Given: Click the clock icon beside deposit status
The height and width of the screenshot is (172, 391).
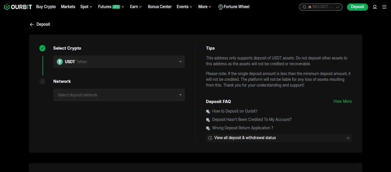Looking at the screenshot, I should pos(210,138).
